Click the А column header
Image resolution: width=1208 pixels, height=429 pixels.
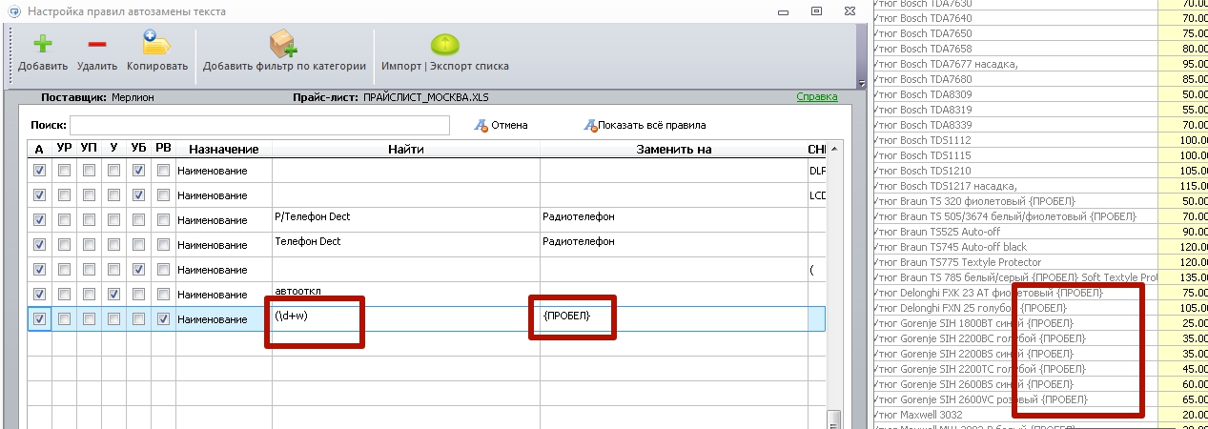39,150
